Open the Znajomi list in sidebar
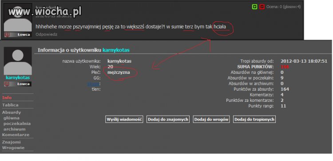This screenshot has height=161, width=333. click(12, 142)
